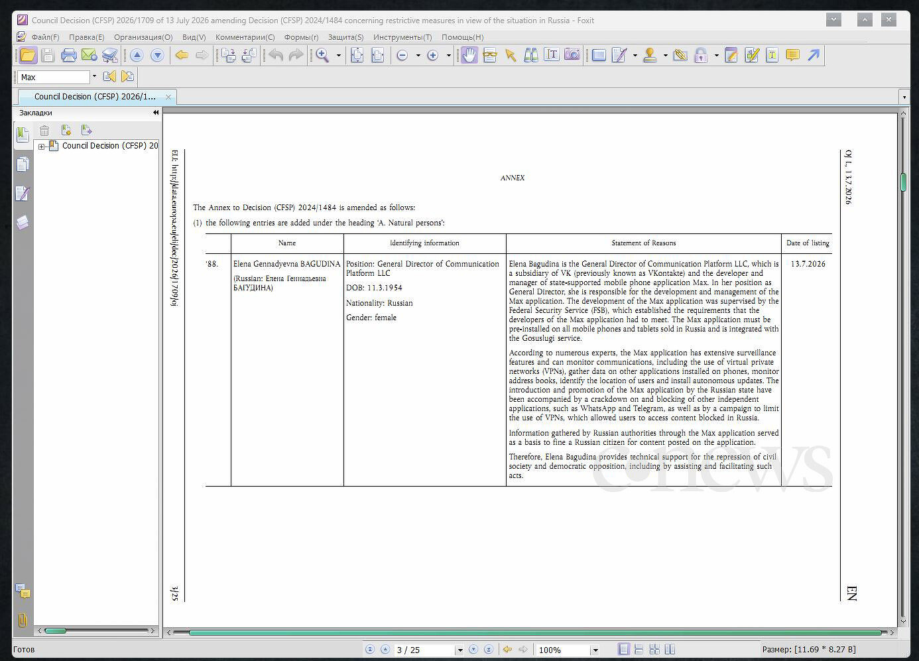919x661 pixels.
Task: Open the 100% zoom level dropdown
Action: click(x=595, y=650)
